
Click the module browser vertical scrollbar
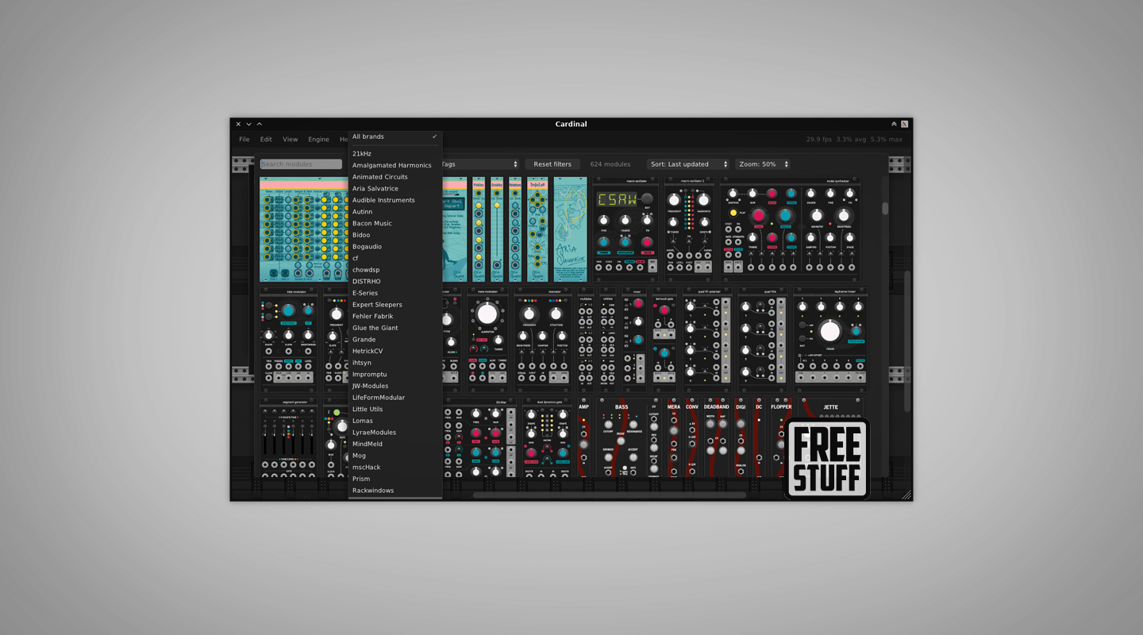tap(884, 208)
